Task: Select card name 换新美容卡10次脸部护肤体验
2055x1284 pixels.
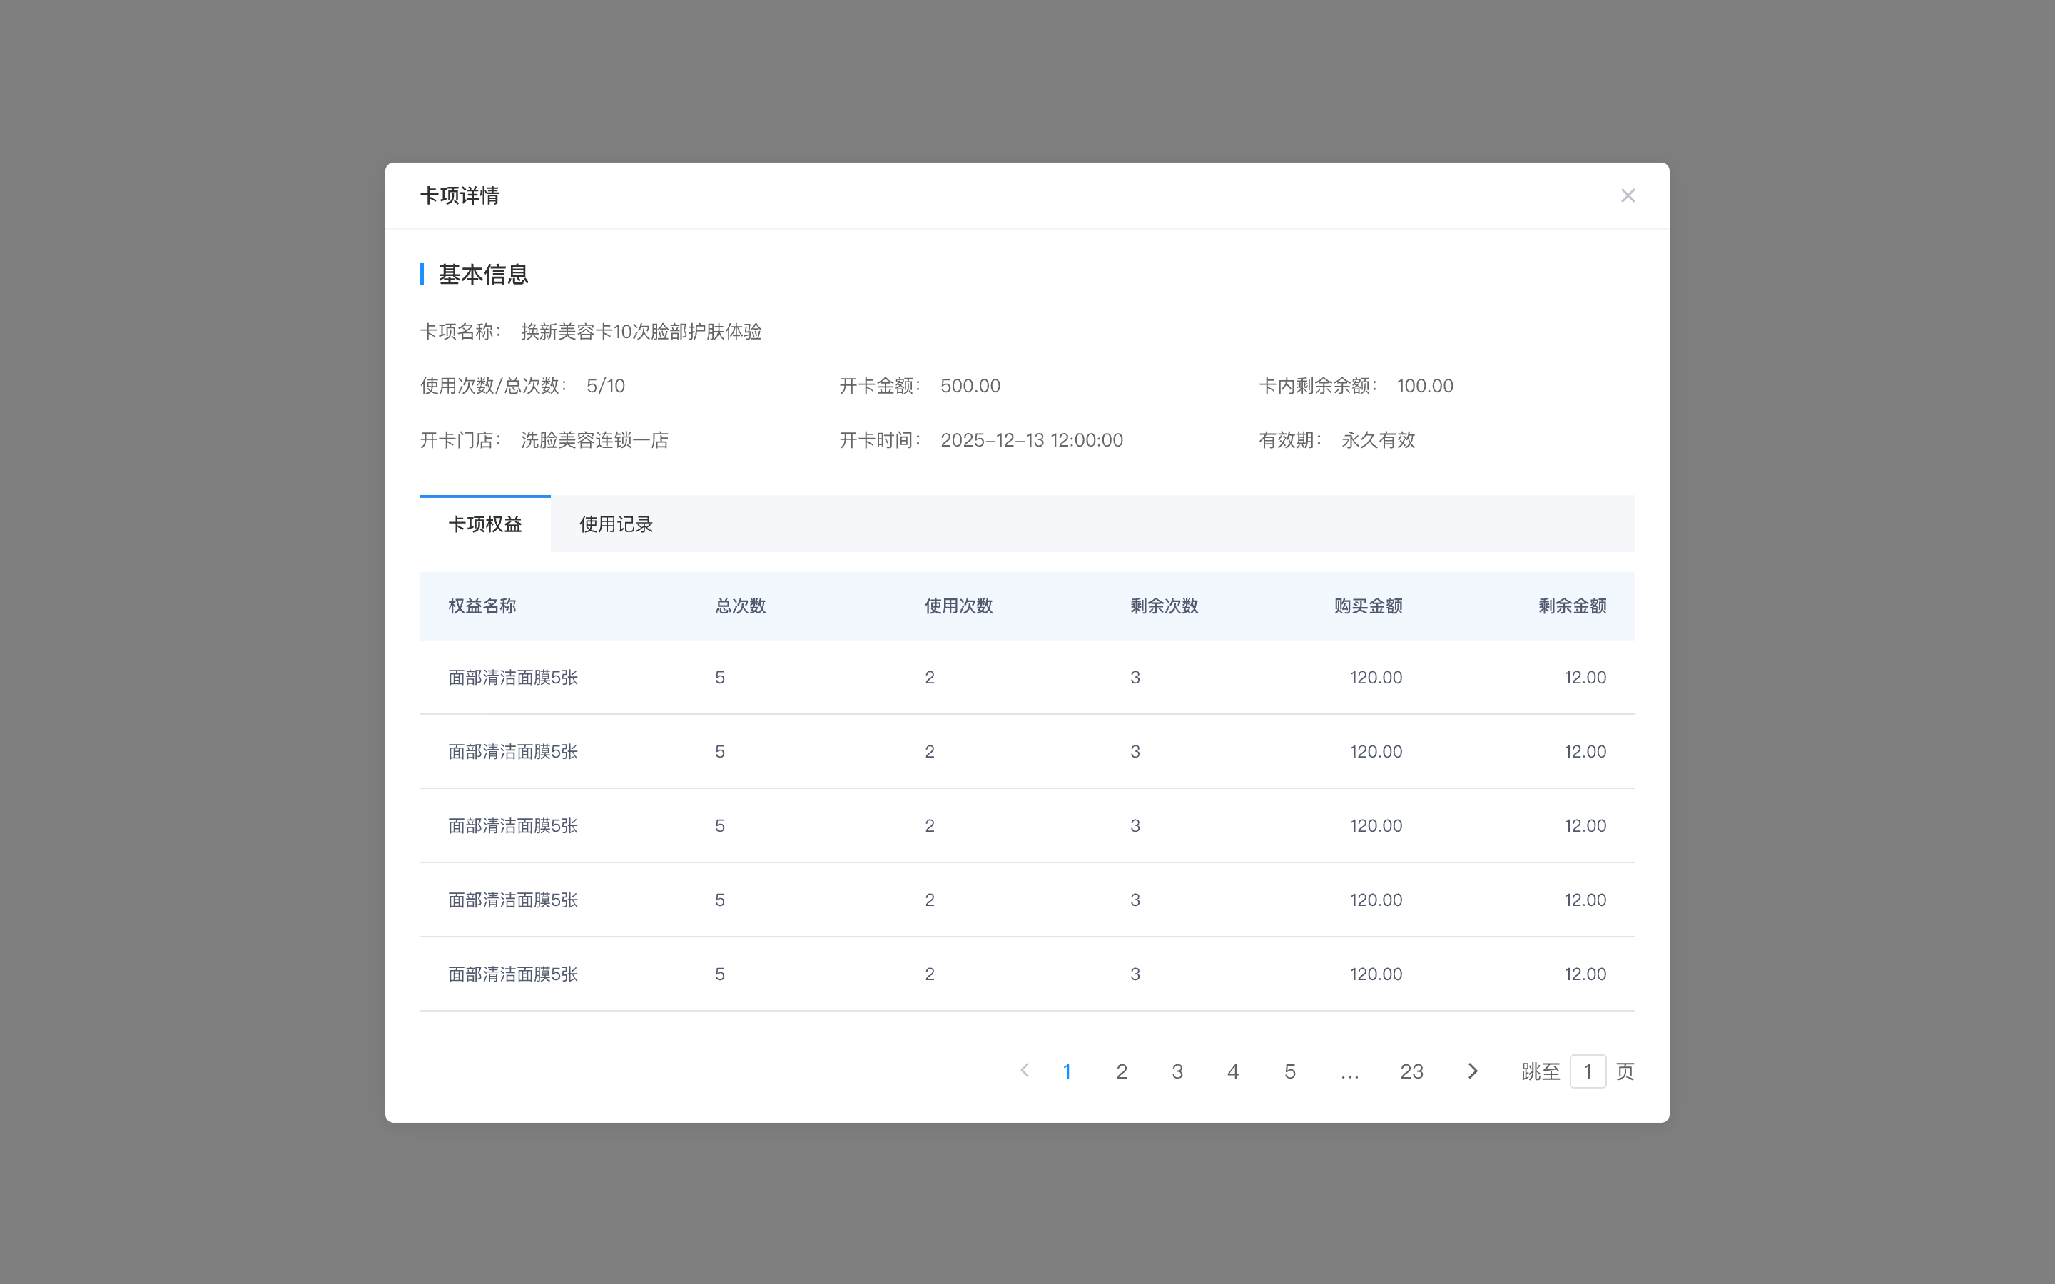Action: click(641, 331)
